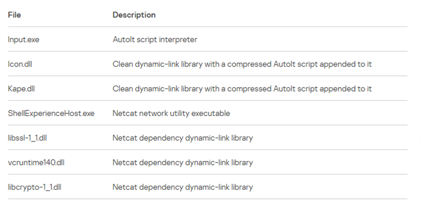Select the vcruntime140.dll file name
Image resolution: width=421 pixels, height=205 pixels.
36,162
